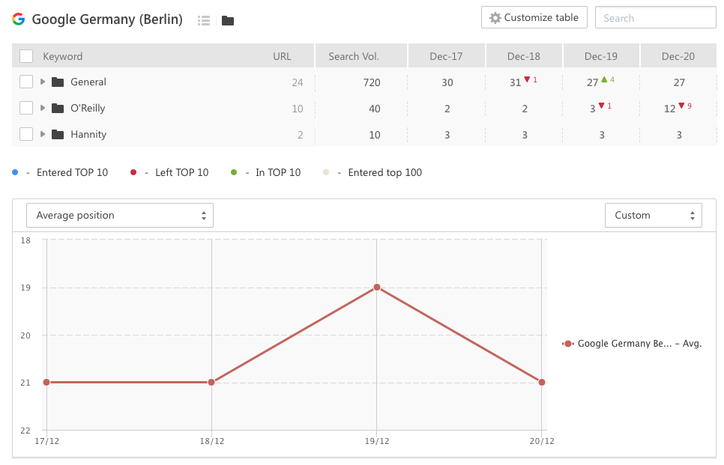The width and height of the screenshot is (724, 465).
Task: Click the chart data point at 18/12
Action: 211,383
